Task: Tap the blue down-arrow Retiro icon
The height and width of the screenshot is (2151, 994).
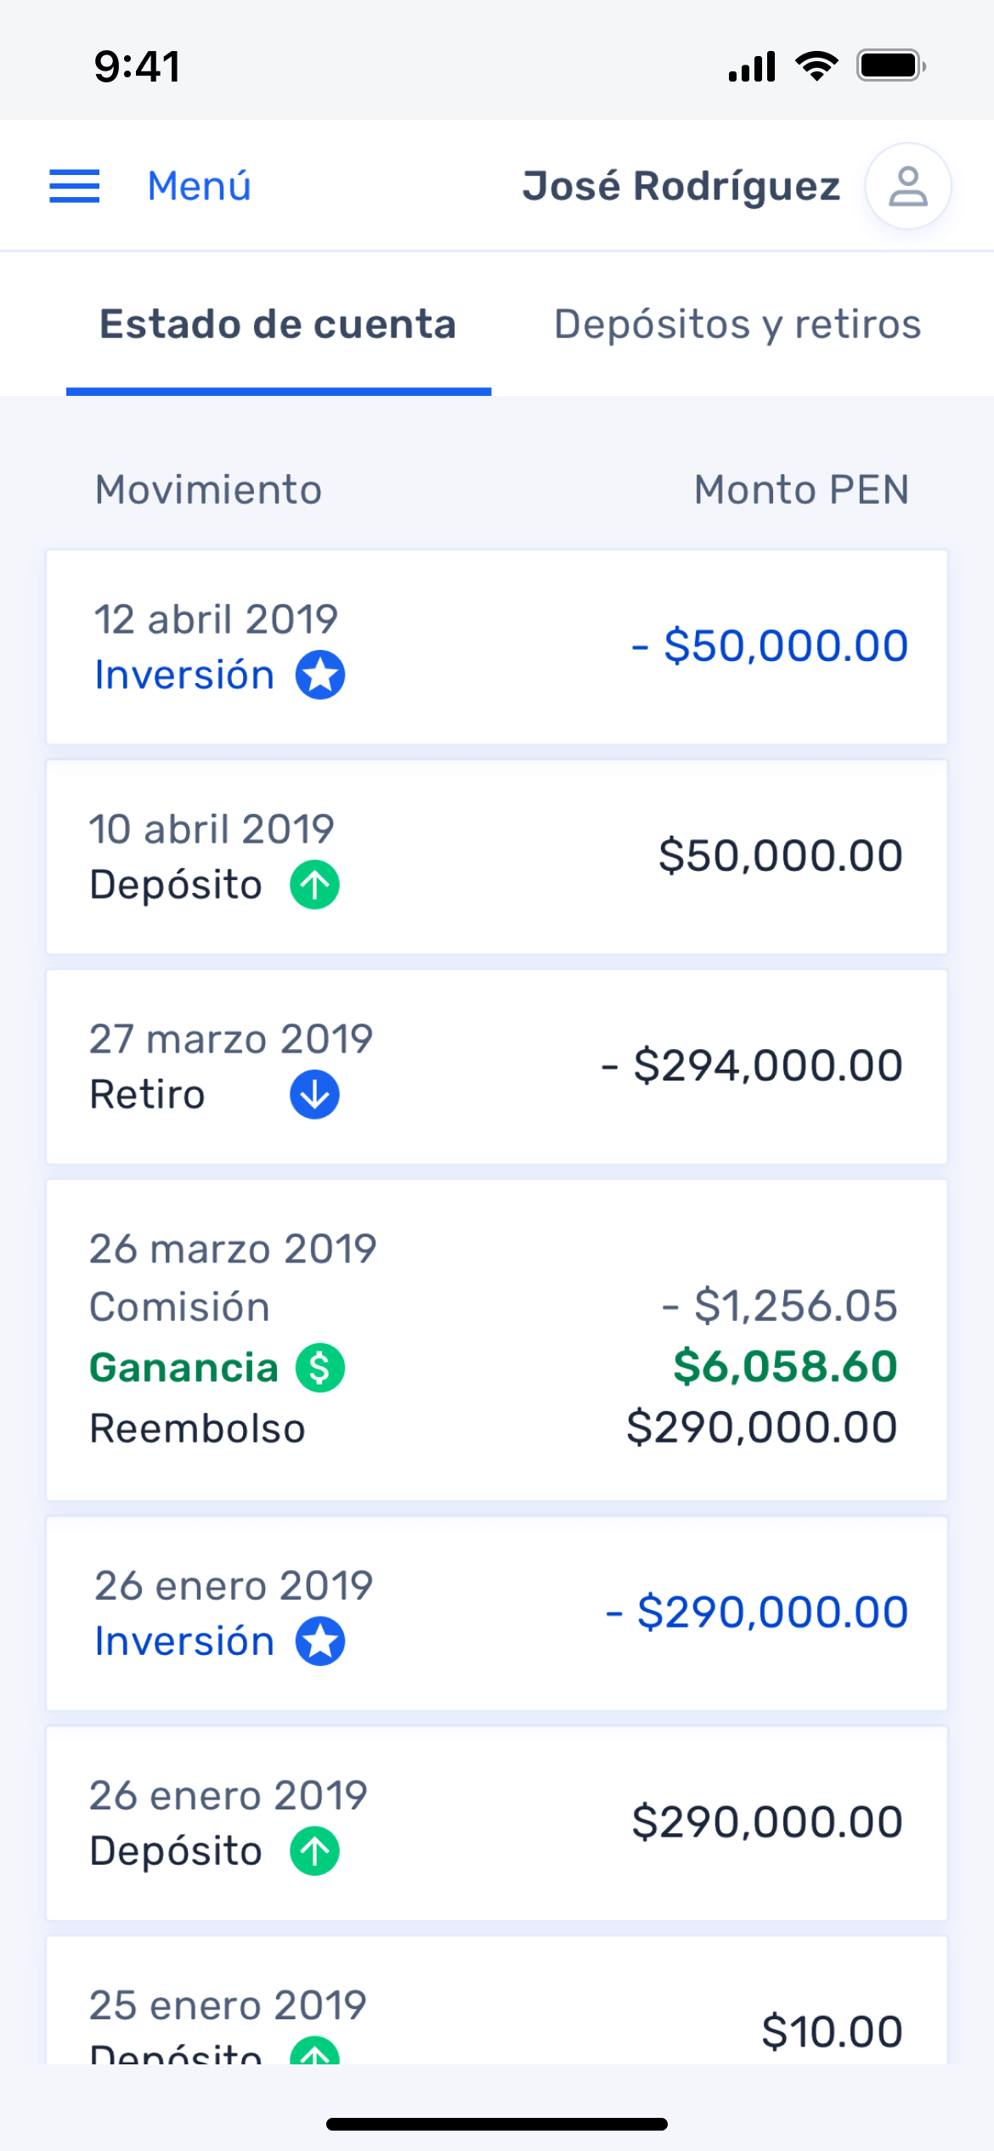Action: (315, 1095)
